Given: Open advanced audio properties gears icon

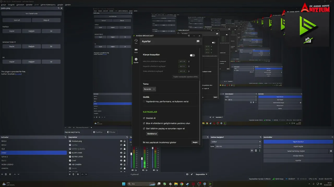Looking at the screenshot, I should point(192,174).
